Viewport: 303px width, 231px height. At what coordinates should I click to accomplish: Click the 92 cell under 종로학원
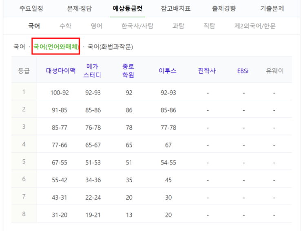click(129, 93)
